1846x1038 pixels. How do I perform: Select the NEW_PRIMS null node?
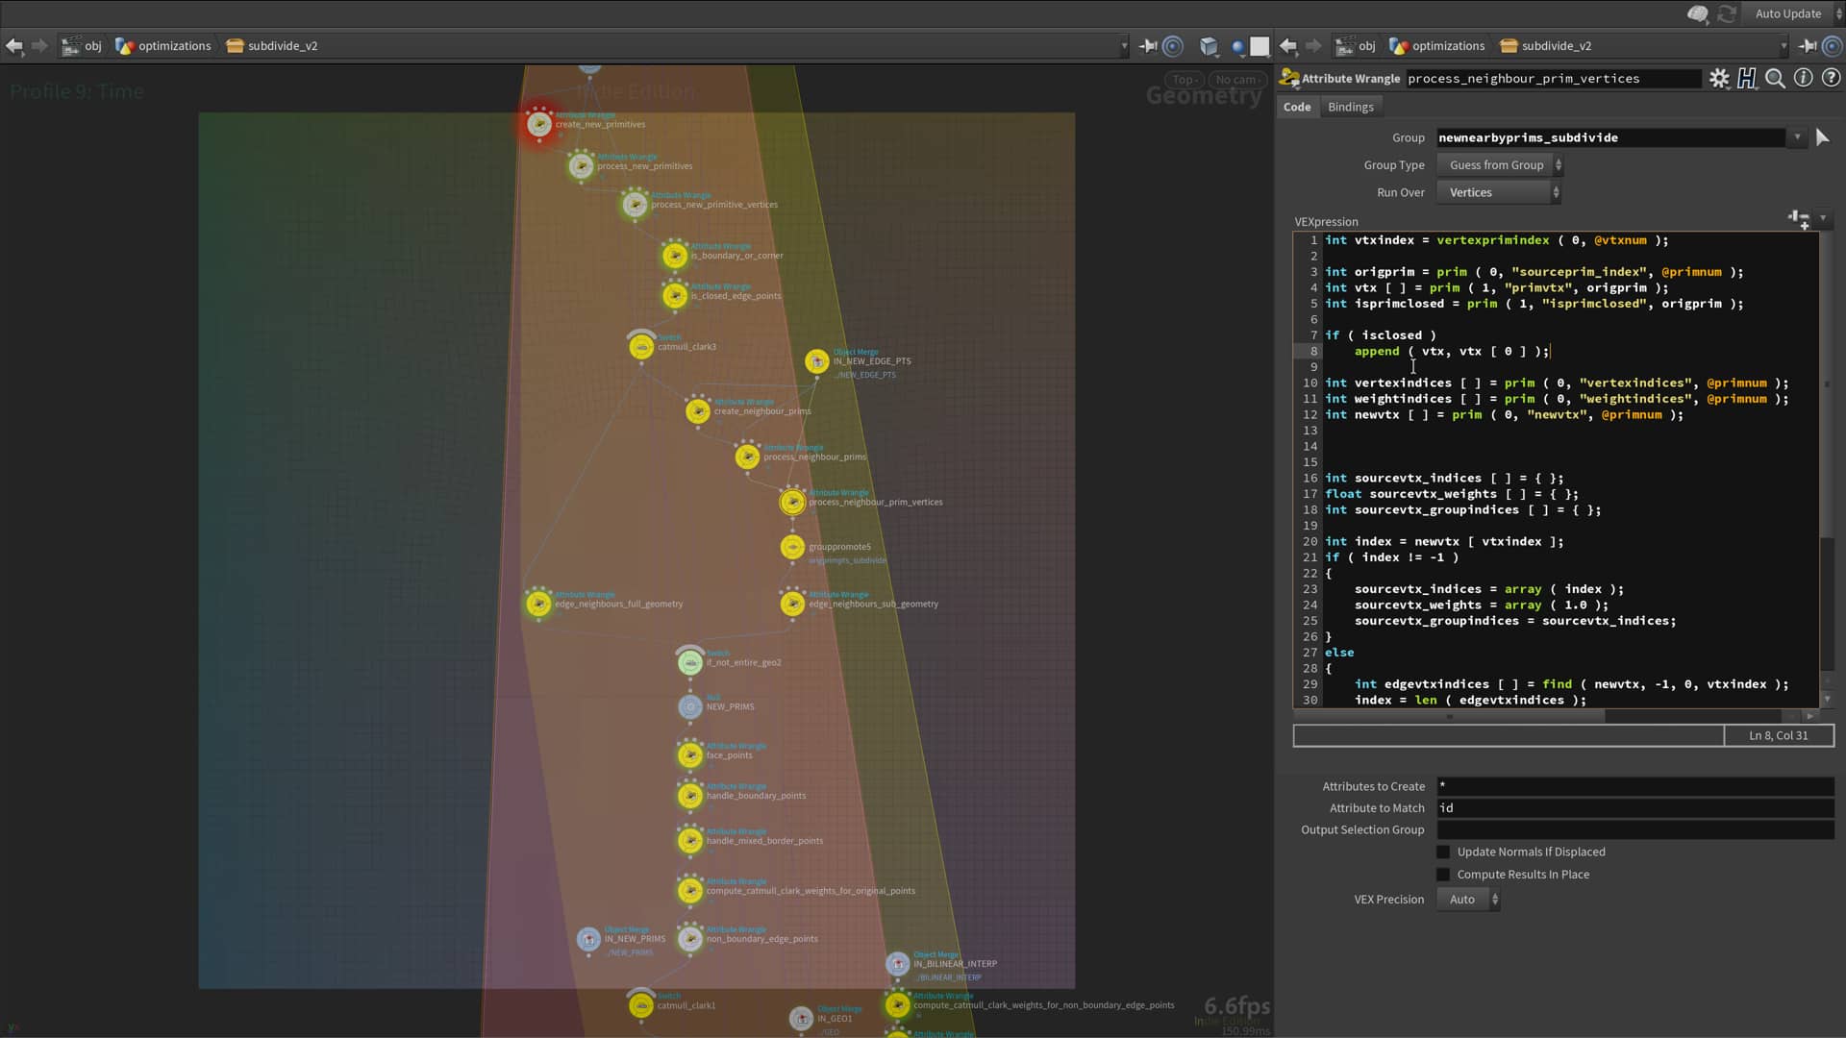690,706
